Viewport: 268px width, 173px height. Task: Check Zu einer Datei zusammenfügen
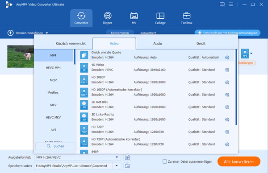[x=164, y=161]
